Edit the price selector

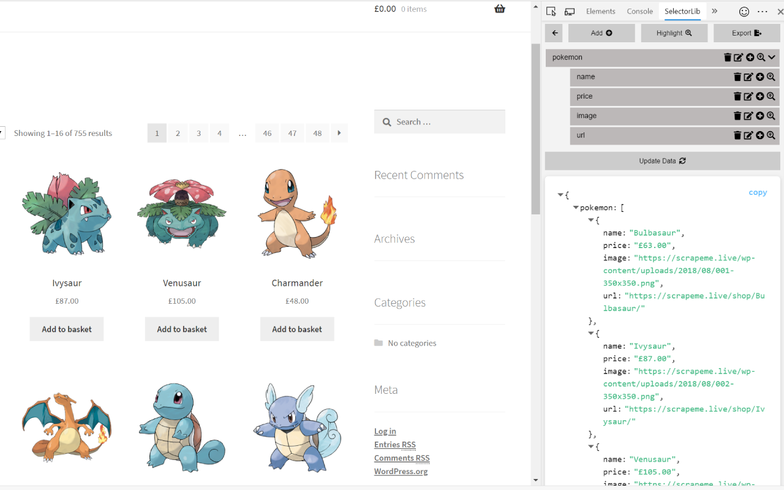pos(748,97)
